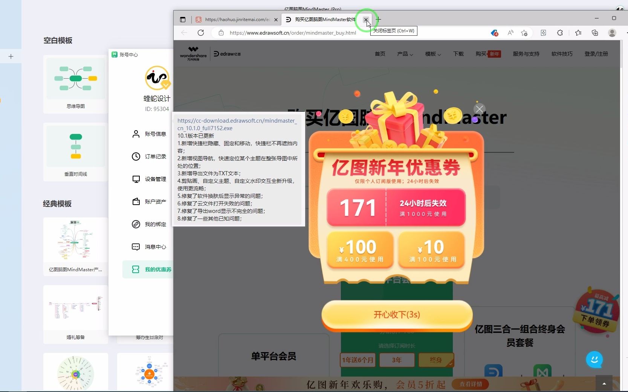Select the 1年送6个月 subscription option

click(x=357, y=360)
